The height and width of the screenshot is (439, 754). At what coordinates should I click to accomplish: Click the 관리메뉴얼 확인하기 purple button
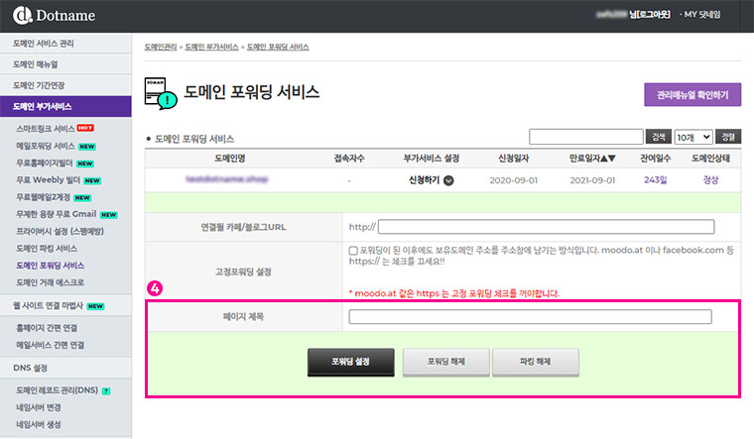(x=691, y=95)
